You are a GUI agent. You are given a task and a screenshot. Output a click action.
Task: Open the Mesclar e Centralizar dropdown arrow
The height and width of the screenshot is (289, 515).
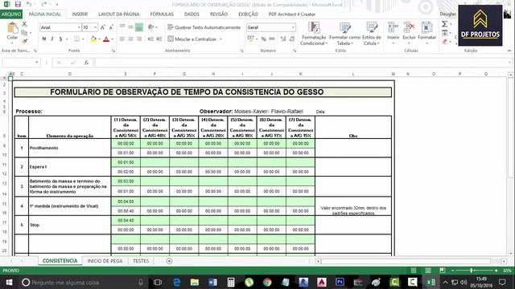tap(221, 39)
